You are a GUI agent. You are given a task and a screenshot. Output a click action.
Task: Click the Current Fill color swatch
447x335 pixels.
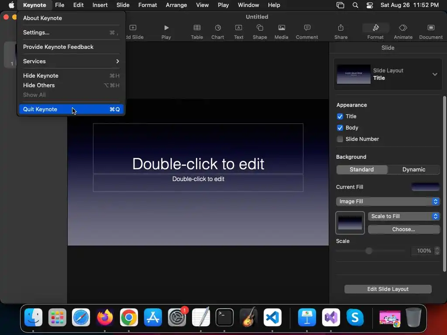(425, 187)
